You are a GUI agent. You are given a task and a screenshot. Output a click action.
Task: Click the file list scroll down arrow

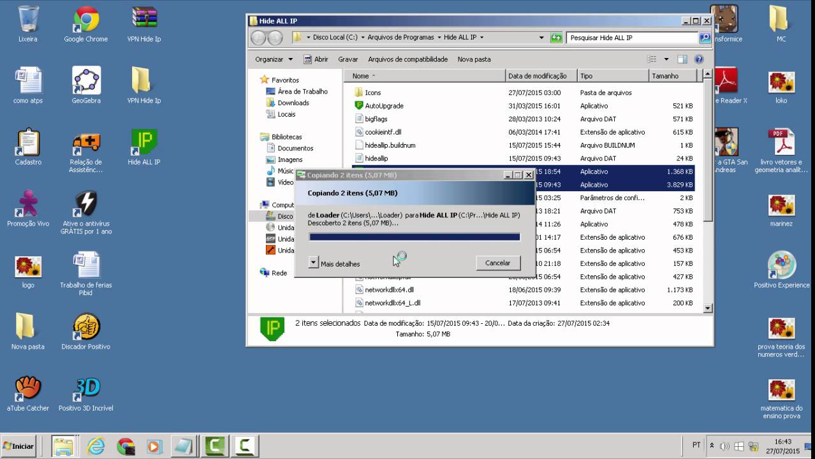[707, 309]
